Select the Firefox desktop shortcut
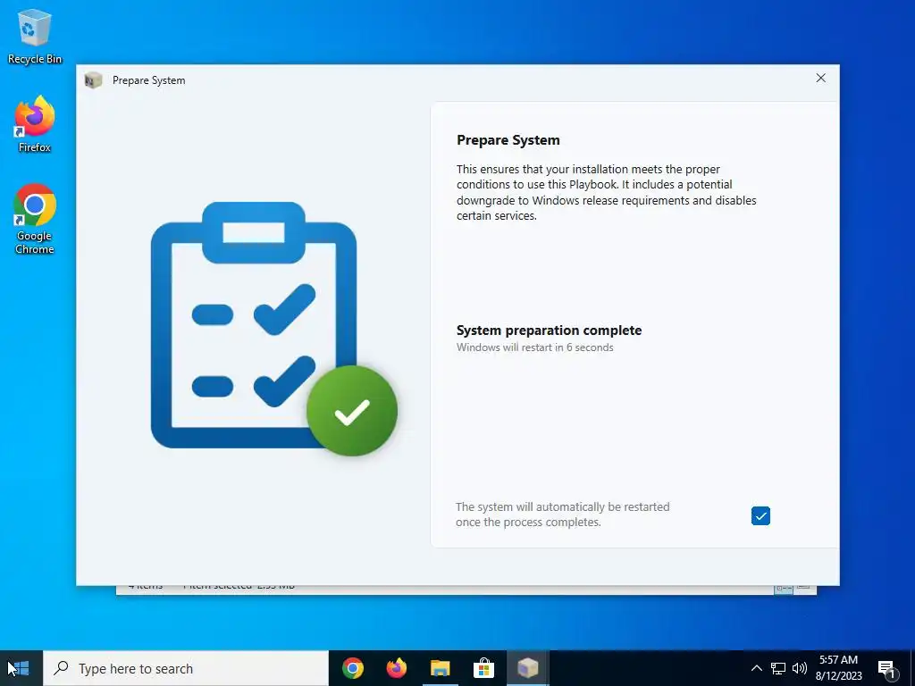Viewport: 915px width, 686px height. tap(35, 124)
